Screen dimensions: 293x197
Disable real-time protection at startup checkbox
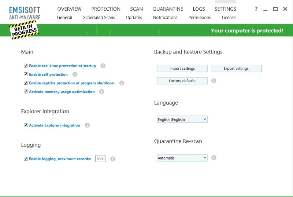tap(26, 66)
